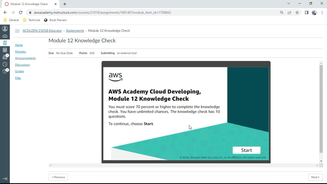Open the browser zoom magnifier icon
This screenshot has width=327, height=184.
pos(282,12)
